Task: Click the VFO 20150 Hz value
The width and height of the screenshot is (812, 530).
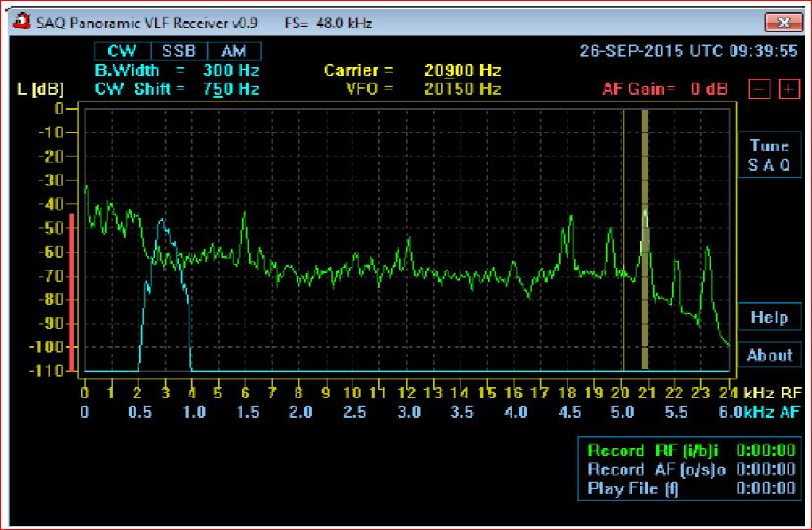Action: 462,89
